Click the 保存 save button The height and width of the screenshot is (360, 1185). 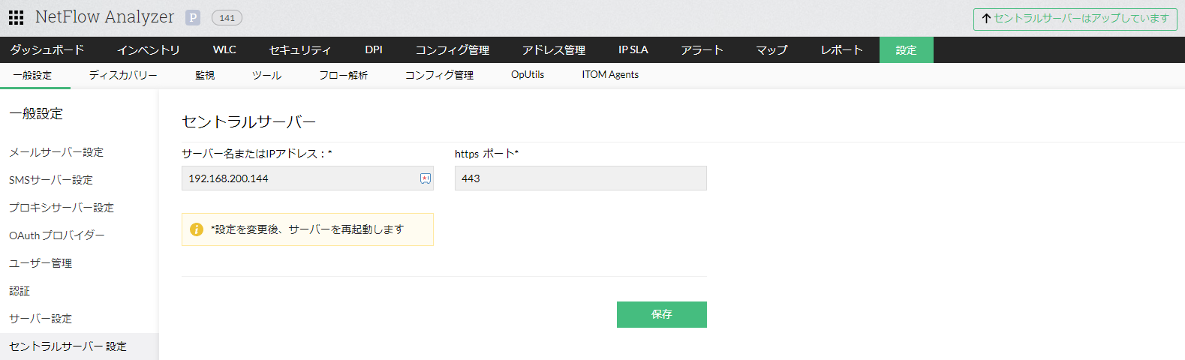661,315
